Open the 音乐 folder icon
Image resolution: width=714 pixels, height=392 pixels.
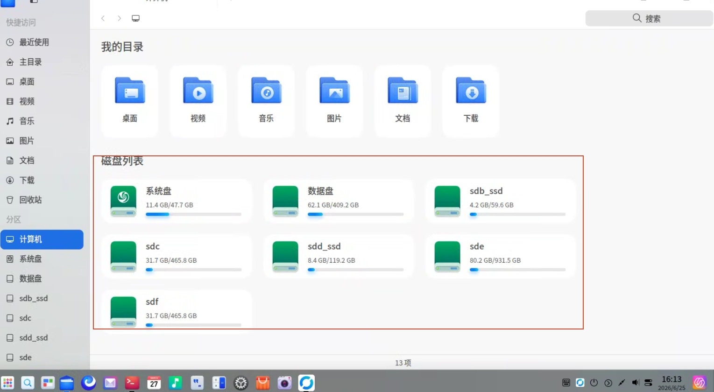(266, 91)
